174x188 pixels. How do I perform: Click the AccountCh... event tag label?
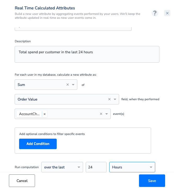point(29,114)
